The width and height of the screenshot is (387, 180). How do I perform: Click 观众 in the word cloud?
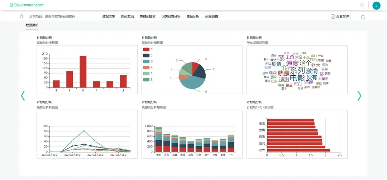[x=273, y=73]
